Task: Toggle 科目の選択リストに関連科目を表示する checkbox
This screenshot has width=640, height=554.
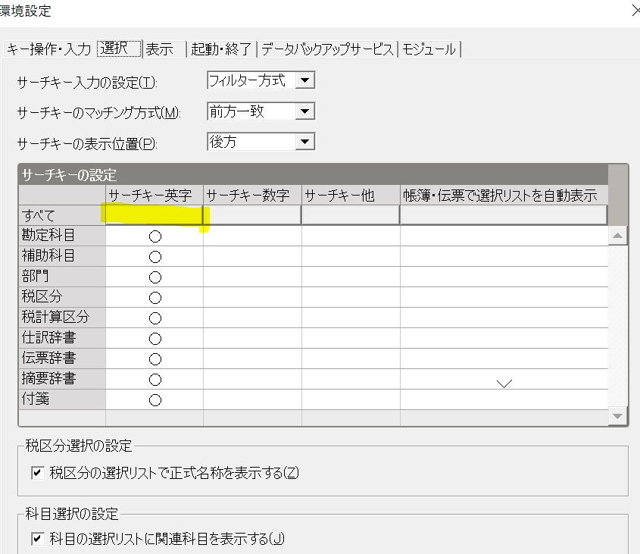Action: [36, 539]
